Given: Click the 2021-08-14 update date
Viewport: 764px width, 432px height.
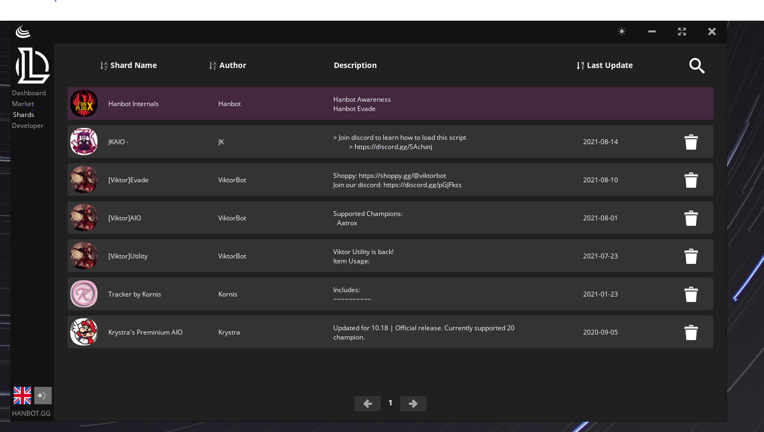Looking at the screenshot, I should click(x=600, y=142).
